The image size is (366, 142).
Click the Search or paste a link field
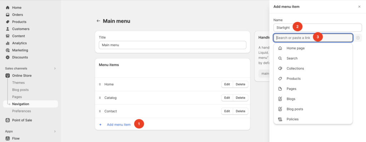[x=313, y=38]
